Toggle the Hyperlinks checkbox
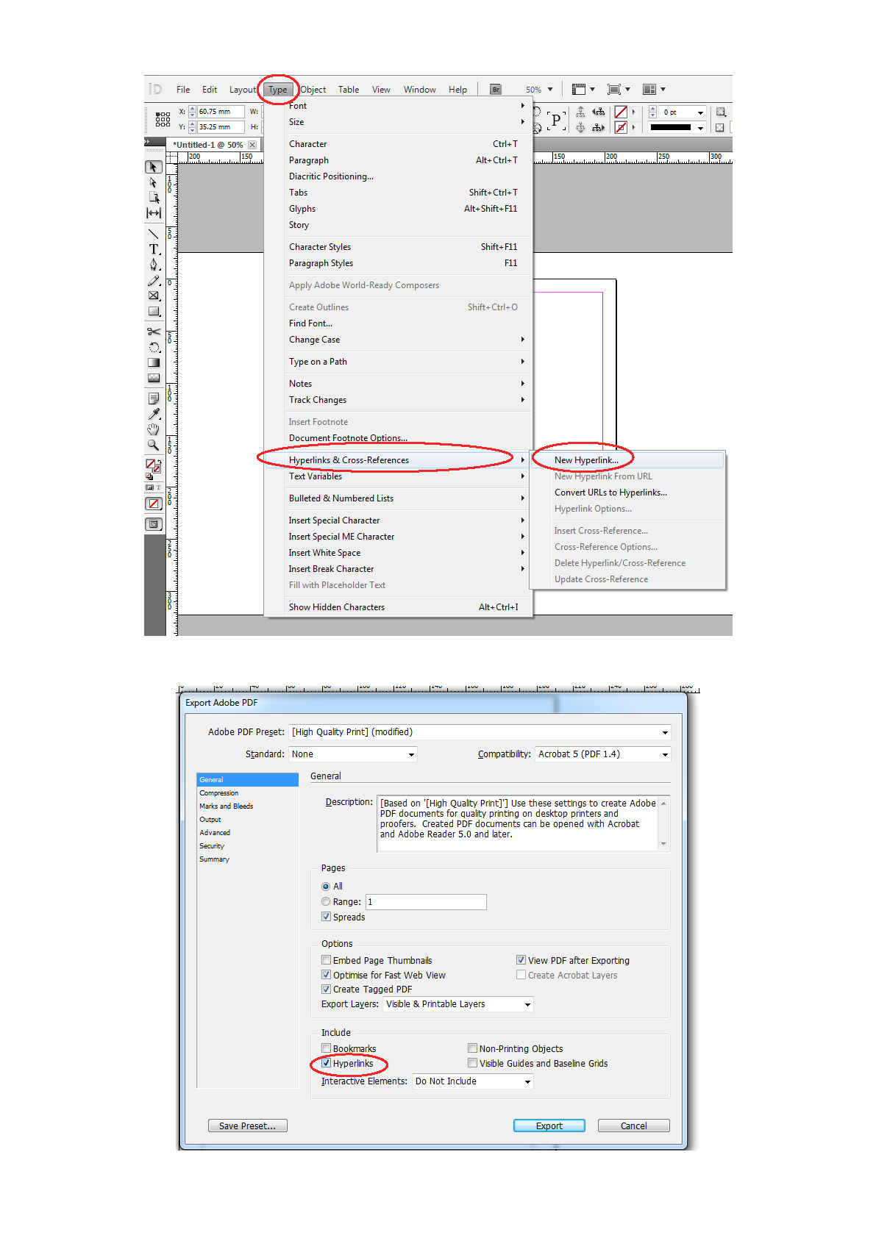 tap(326, 1063)
